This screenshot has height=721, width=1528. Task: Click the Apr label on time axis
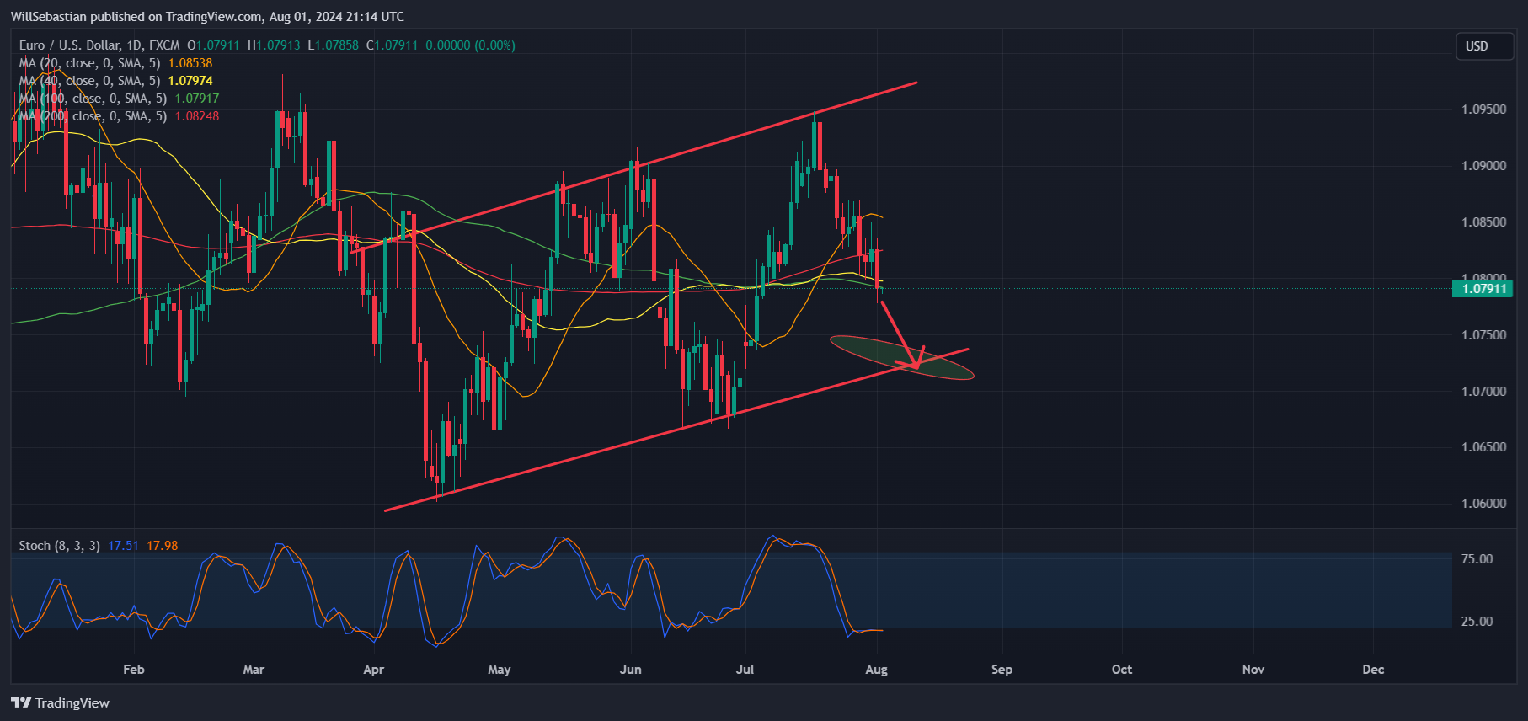tap(373, 670)
